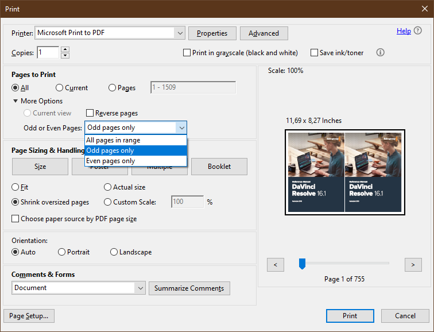The image size is (434, 332).
Task: Click the Custom Scale percent field
Action: (187, 202)
